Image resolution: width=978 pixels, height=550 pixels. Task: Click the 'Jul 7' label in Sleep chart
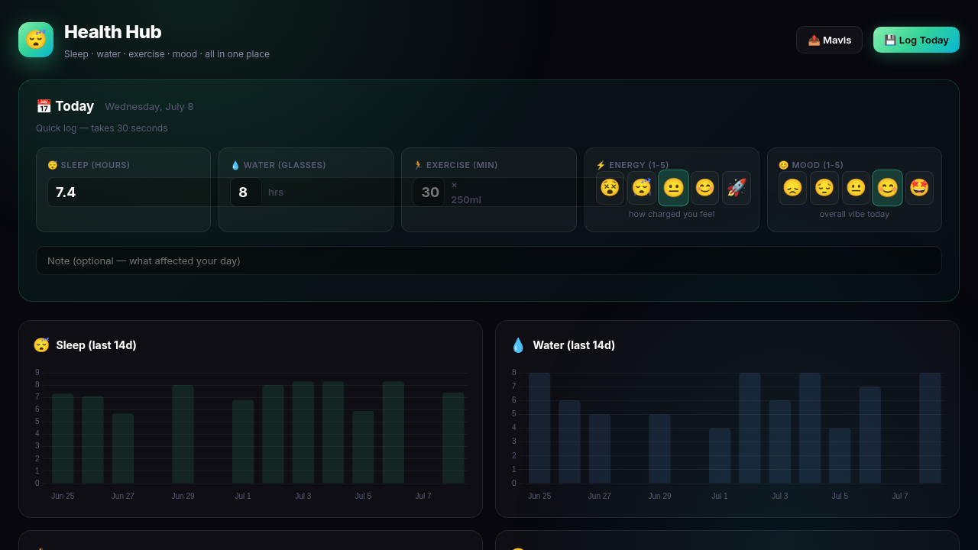[x=423, y=496]
